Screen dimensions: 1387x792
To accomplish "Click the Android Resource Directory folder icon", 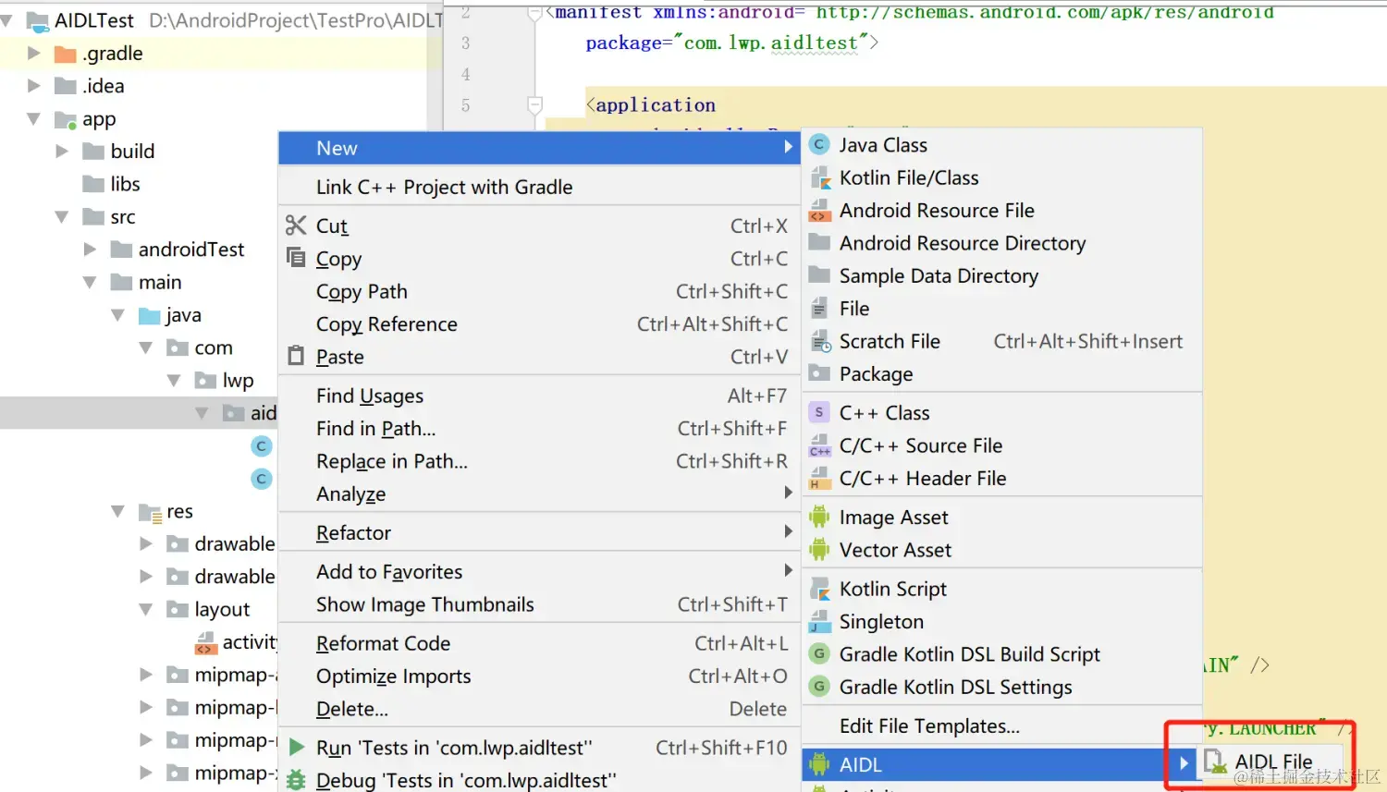I will [x=819, y=243].
